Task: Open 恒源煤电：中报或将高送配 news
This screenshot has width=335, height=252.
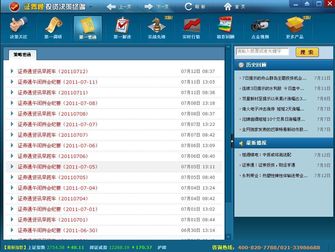Action: click(x=266, y=155)
